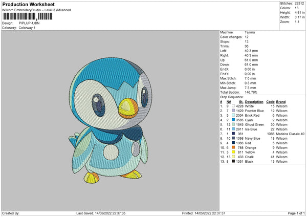Click the Up value 61.0 mm

(x=251, y=60)
